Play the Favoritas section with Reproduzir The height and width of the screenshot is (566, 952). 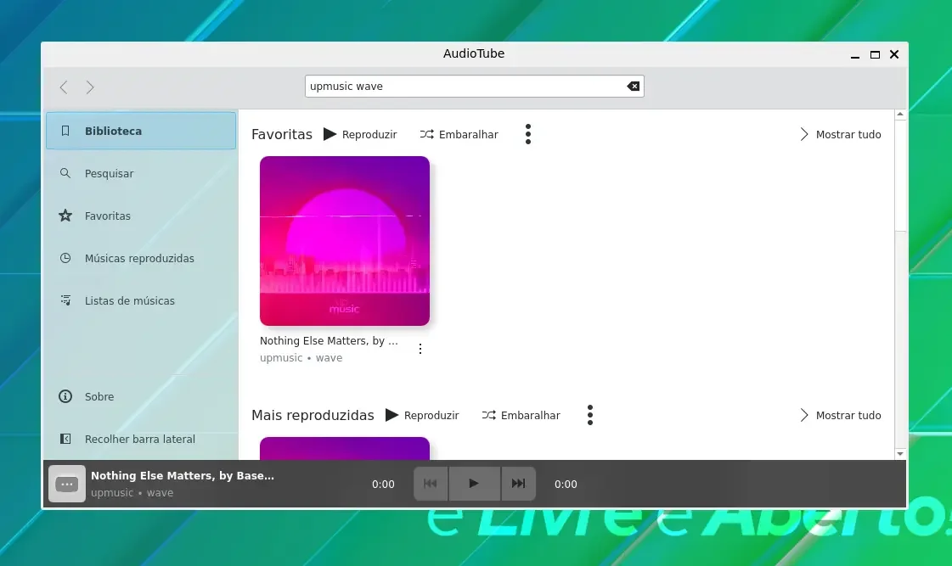click(x=360, y=134)
